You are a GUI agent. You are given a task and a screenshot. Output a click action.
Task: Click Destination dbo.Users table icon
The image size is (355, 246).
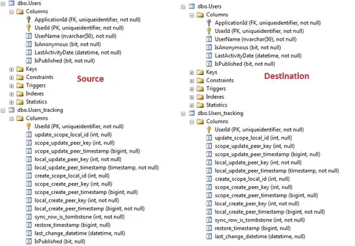click(191, 6)
